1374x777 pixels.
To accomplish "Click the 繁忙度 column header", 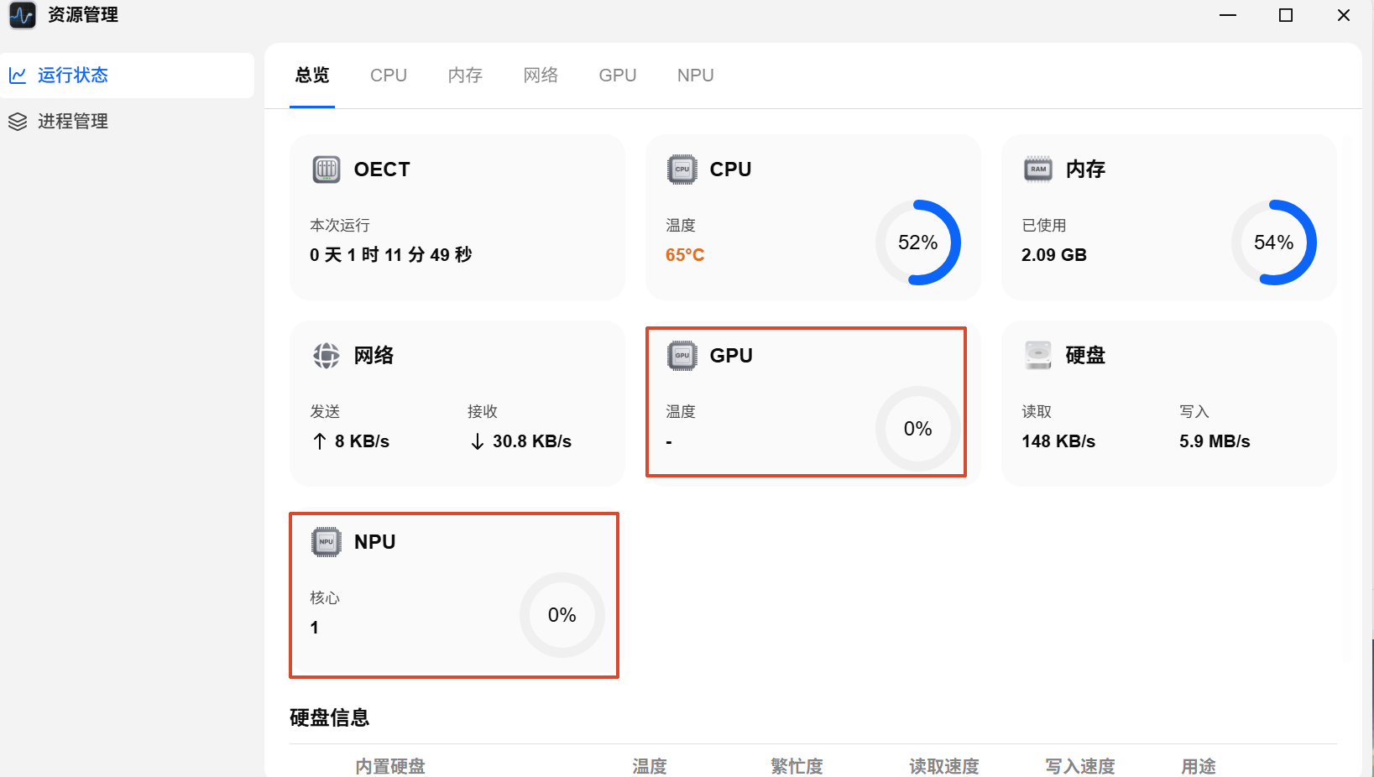I will [797, 766].
